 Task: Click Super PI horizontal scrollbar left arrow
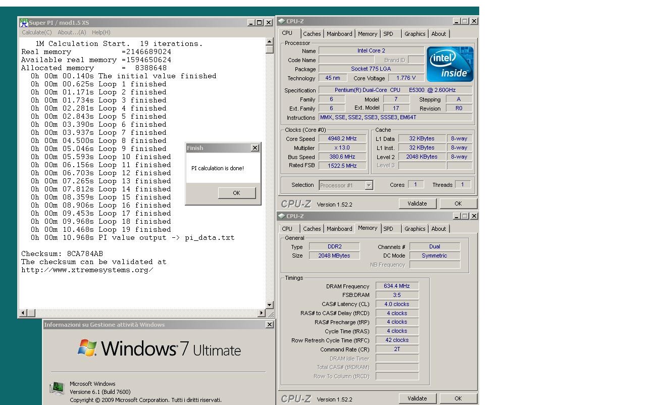click(x=23, y=313)
